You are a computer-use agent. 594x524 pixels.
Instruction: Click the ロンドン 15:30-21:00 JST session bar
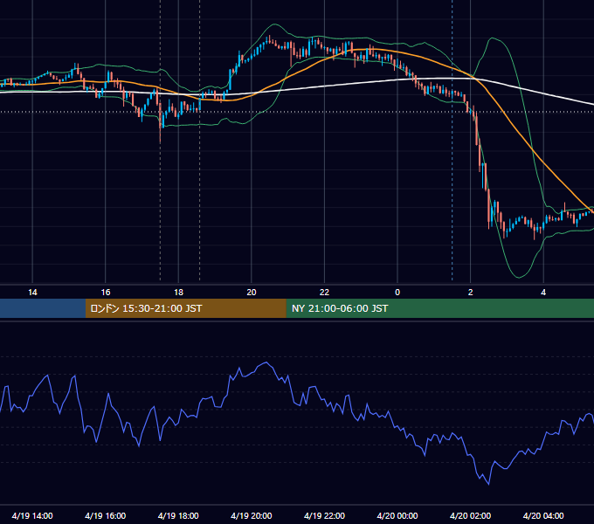[x=185, y=308]
